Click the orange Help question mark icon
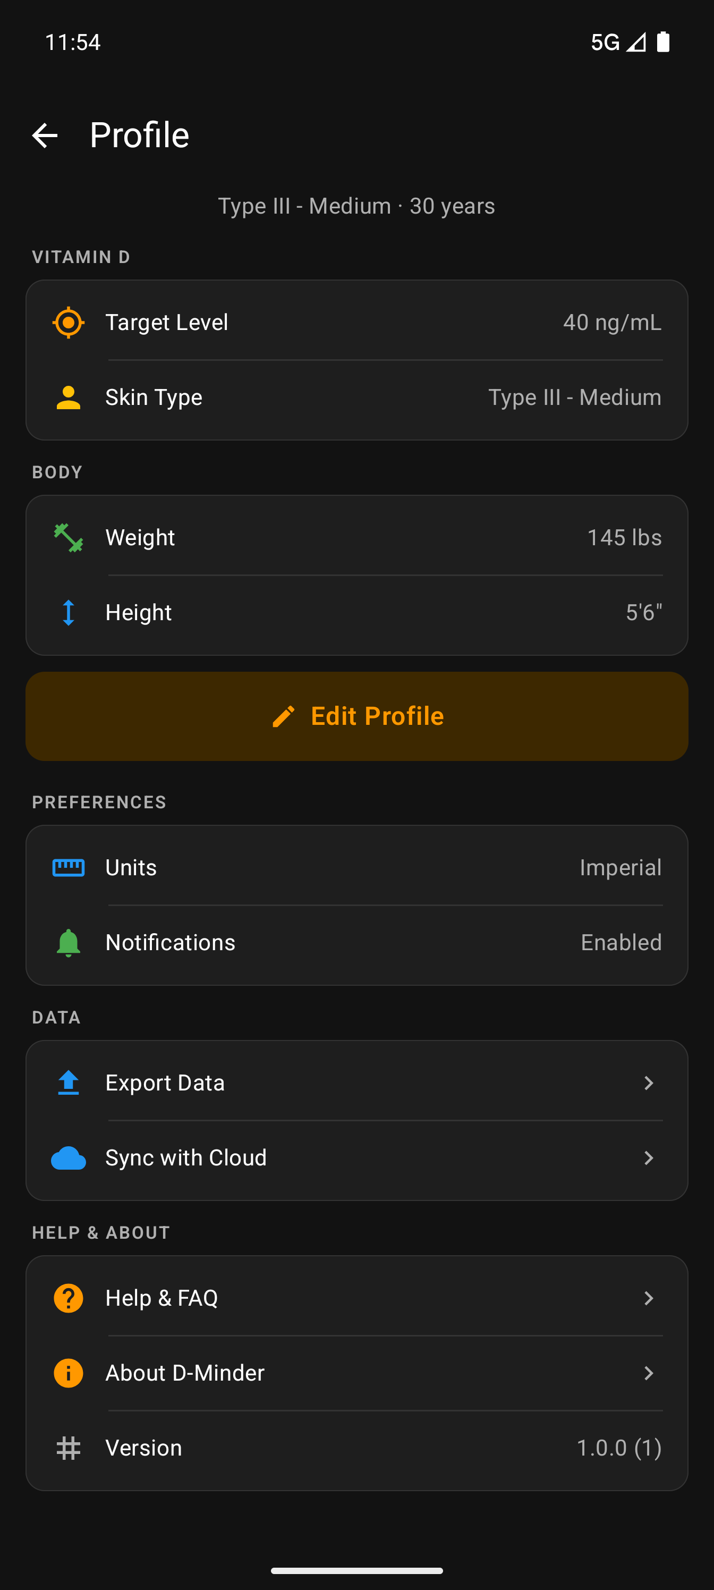The height and width of the screenshot is (1590, 714). 69,1298
